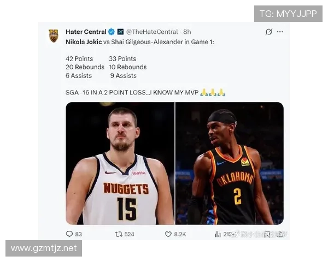Open the three-dot more options menu
The image size is (328, 262).
pos(280,32)
